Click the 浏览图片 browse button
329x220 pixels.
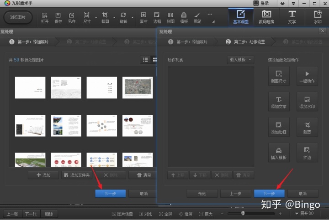pyautogui.click(x=18, y=17)
